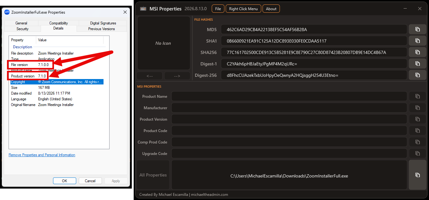This screenshot has width=429, height=200.
Task: Click the Value column header
Action: pos(70,40)
